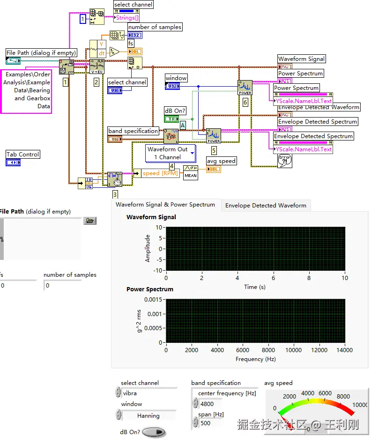Click the number of samples value field
This screenshot has height=443, width=371.
click(62, 285)
